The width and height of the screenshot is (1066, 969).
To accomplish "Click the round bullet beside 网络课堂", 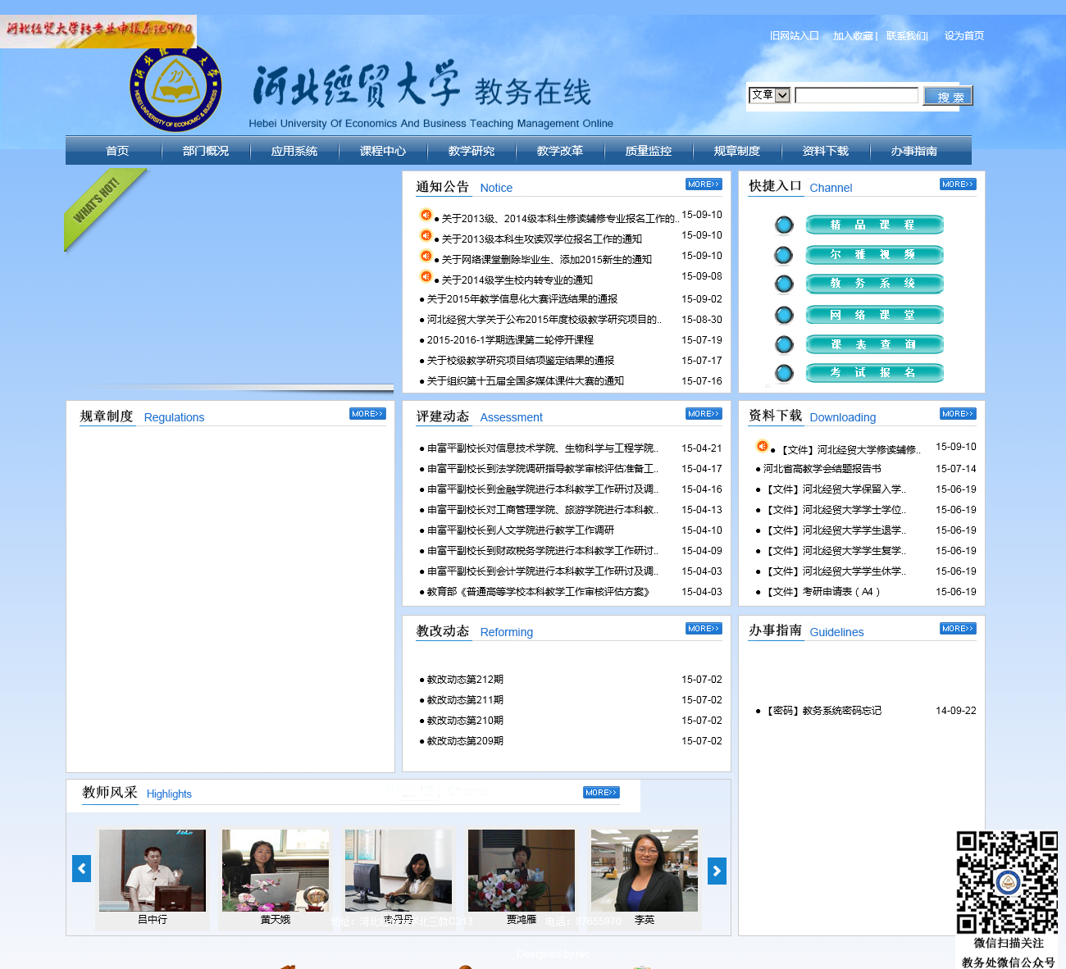I will [x=784, y=315].
